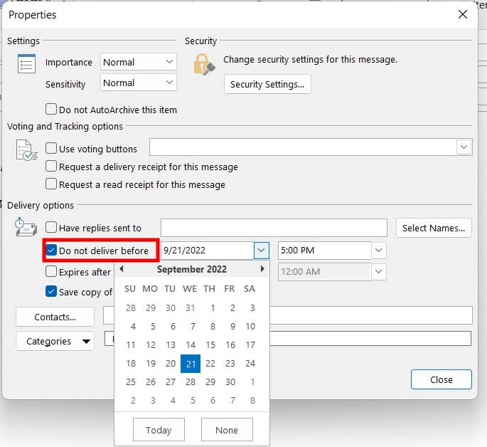Select September 30 in the calendar
Viewport: 487px width, 447px height.
[230, 382]
